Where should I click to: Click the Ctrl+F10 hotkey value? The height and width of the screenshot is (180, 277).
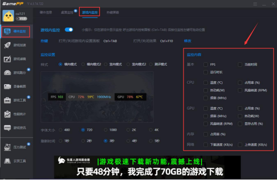pyautogui.click(x=166, y=41)
